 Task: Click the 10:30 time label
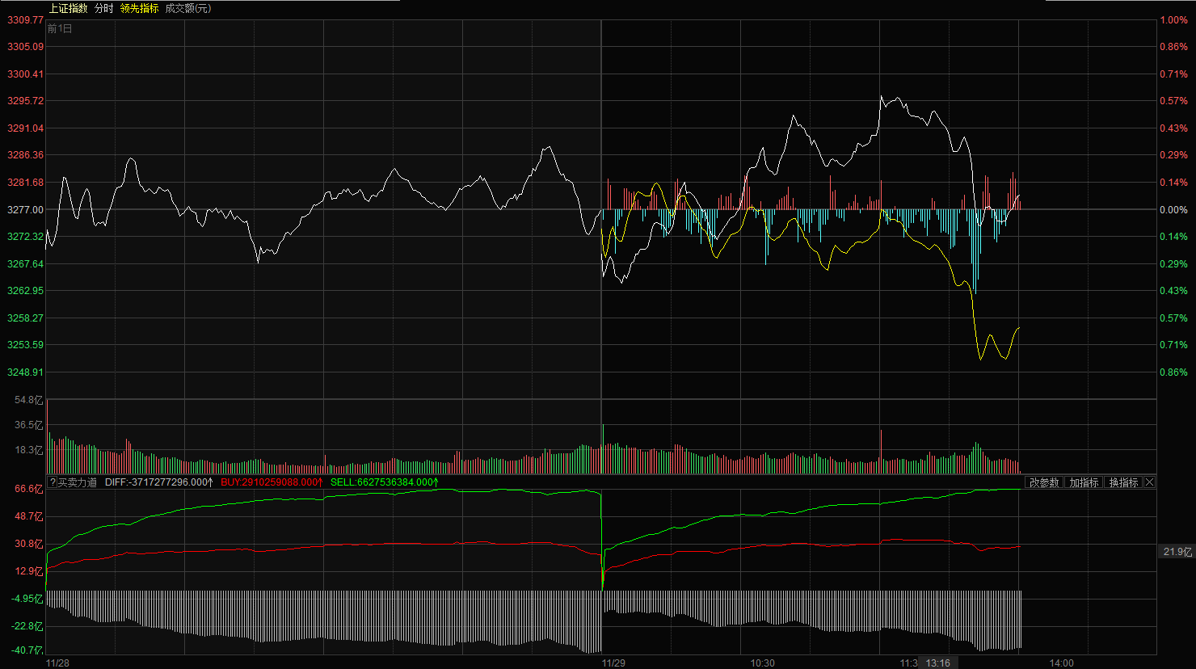[762, 663]
